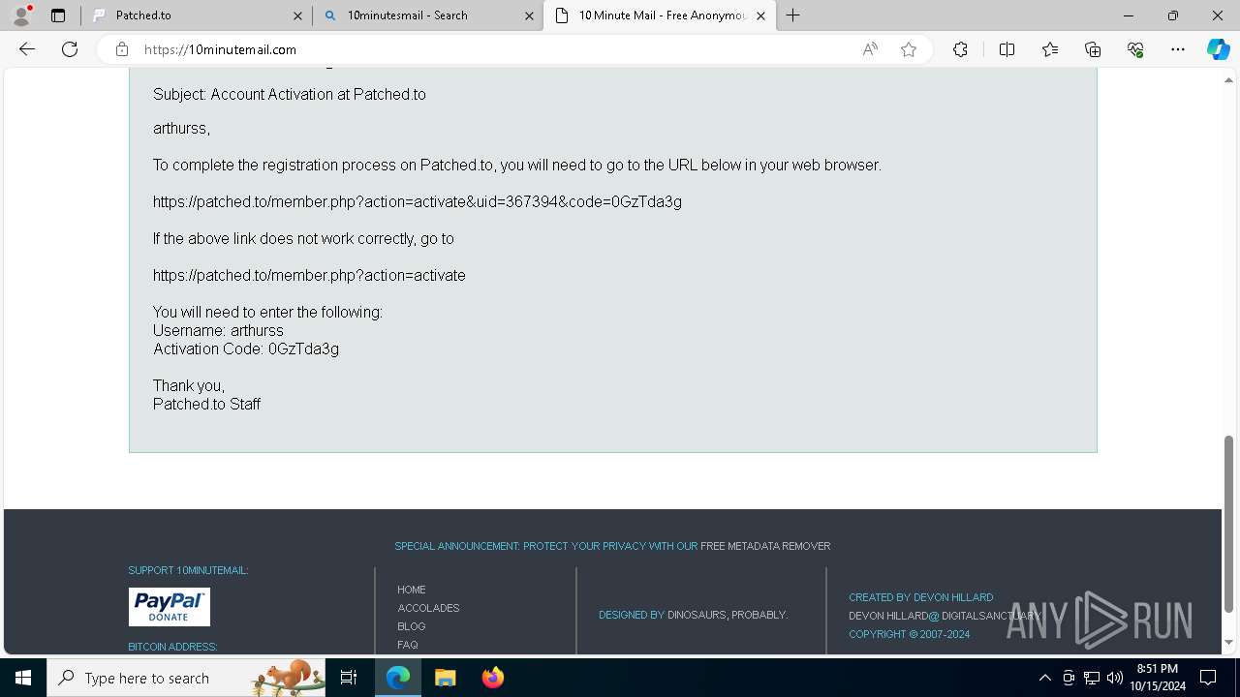Click the Username: arthurss line
Viewport: 1240px width, 697px height.
tap(218, 330)
